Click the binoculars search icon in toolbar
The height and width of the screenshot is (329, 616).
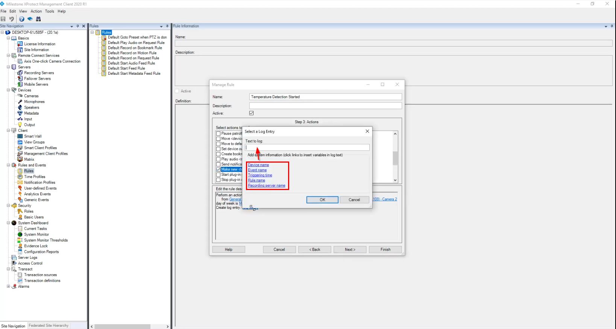click(x=38, y=19)
